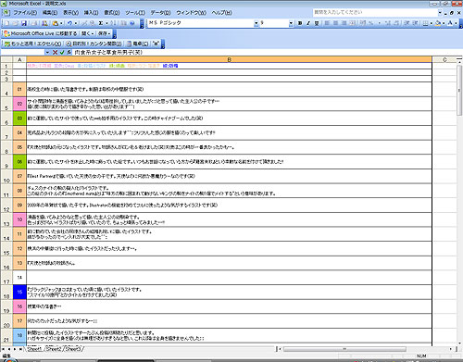Toggle Align Right
Screen dimensions: 463x362
click(x=344, y=23)
